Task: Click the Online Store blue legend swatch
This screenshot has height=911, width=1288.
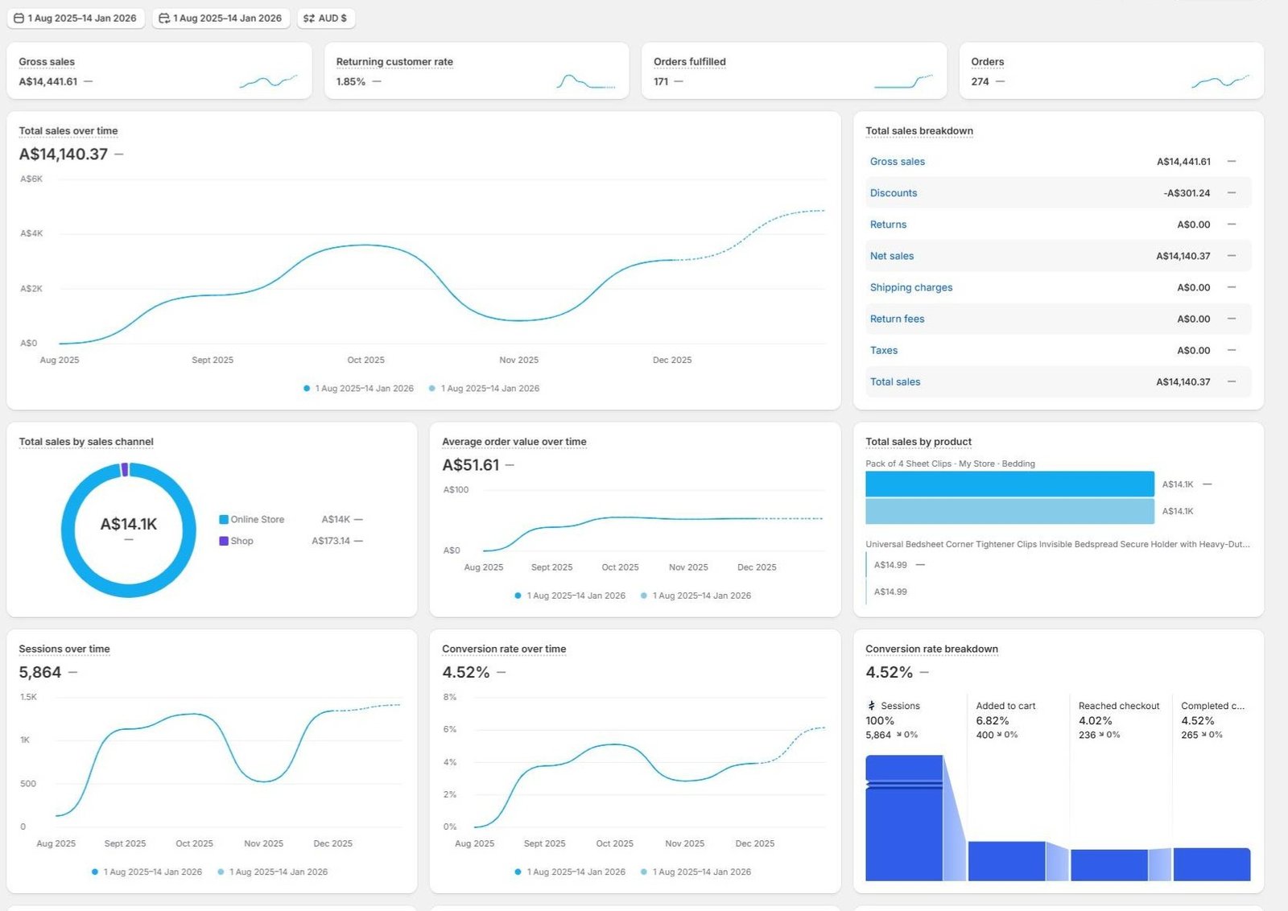Action: [x=224, y=520]
